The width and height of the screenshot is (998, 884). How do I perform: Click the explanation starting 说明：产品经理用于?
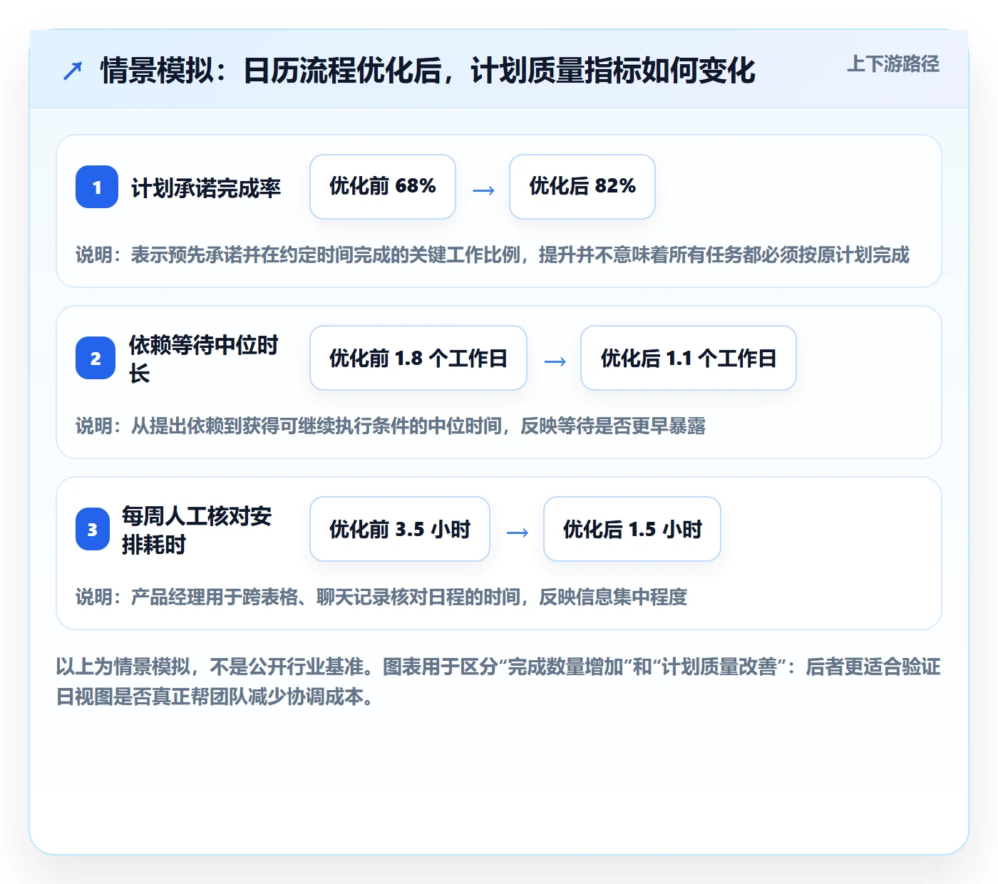click(x=381, y=597)
